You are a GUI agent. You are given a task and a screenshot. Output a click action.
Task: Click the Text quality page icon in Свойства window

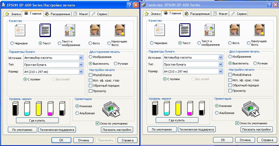pyautogui.click(x=185, y=30)
